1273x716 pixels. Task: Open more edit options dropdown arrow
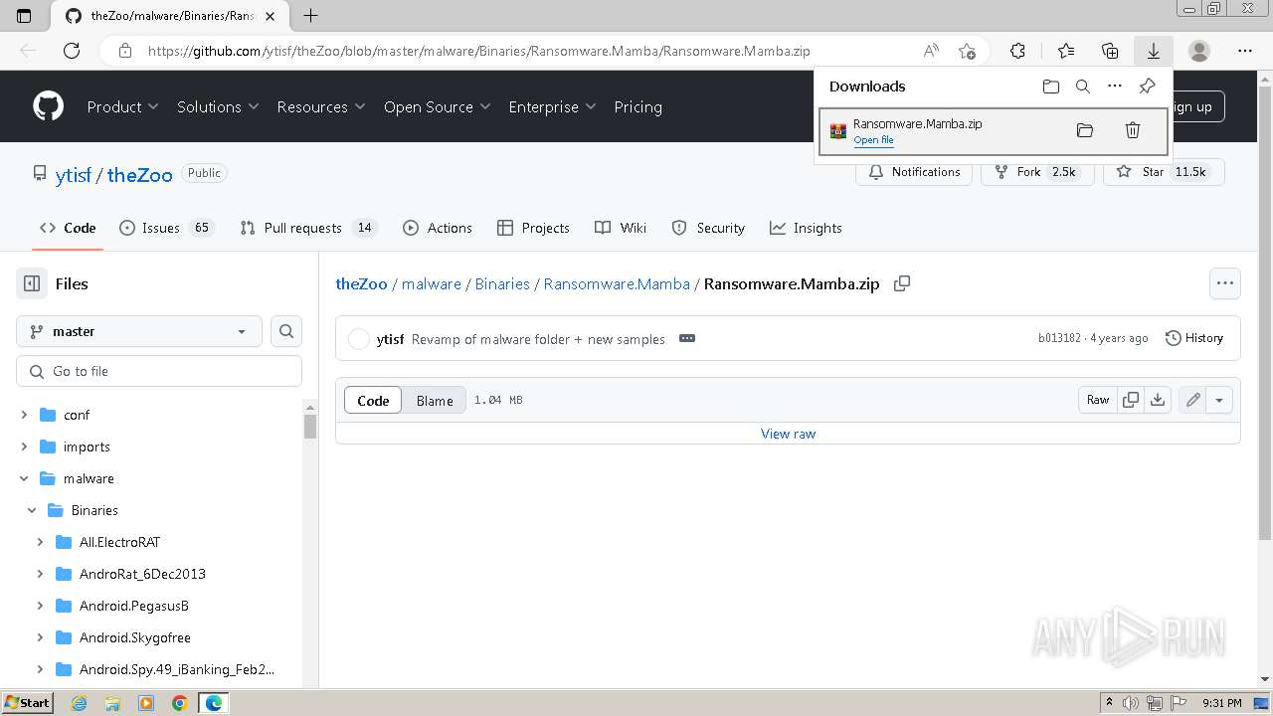tap(1219, 400)
